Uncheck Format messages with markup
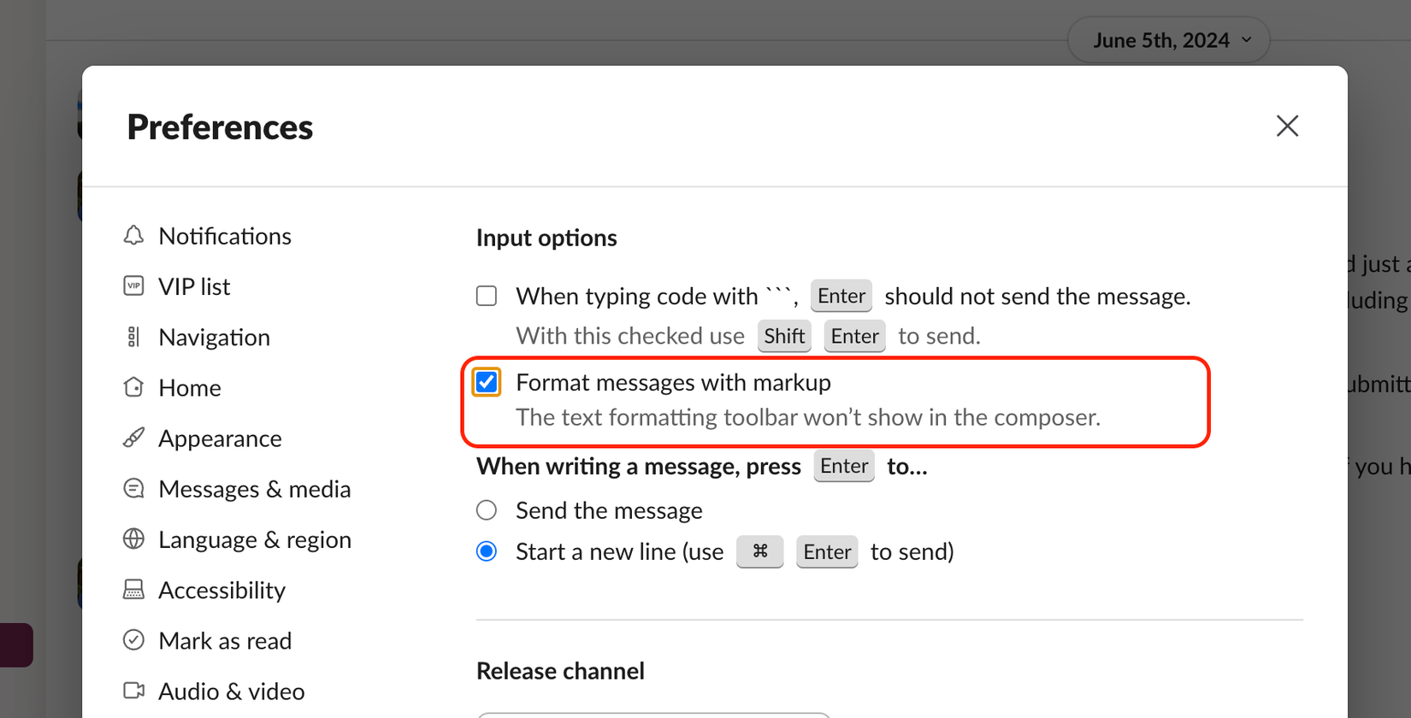This screenshot has width=1411, height=718. click(487, 382)
